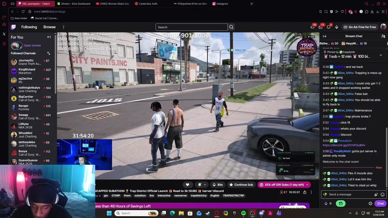This screenshot has height=218, width=388.
Task: Switch to Stream - Kick Dashboard tab
Action: point(74,4)
